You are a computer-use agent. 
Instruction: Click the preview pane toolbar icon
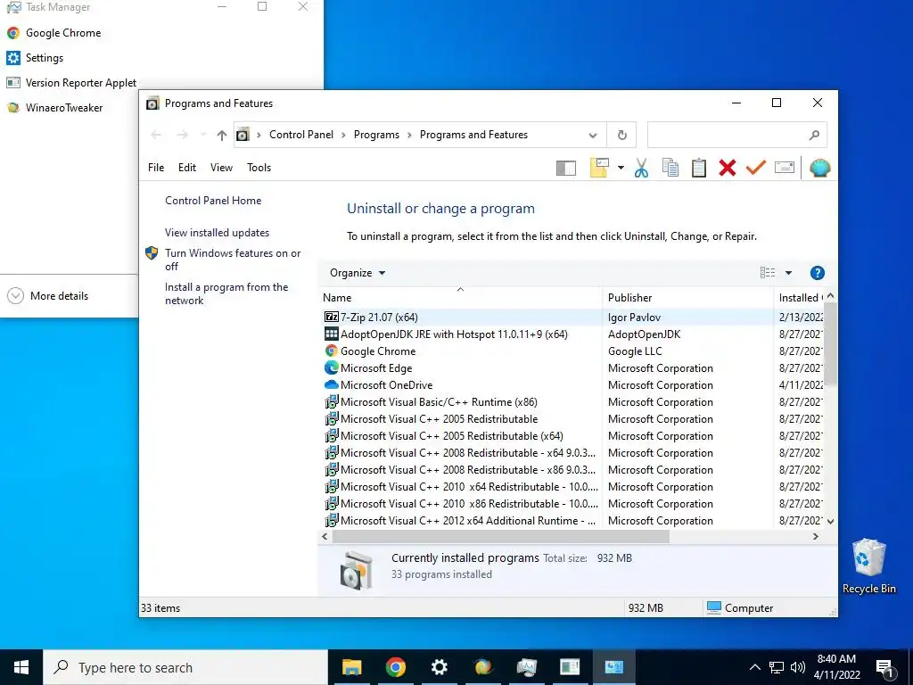point(565,169)
